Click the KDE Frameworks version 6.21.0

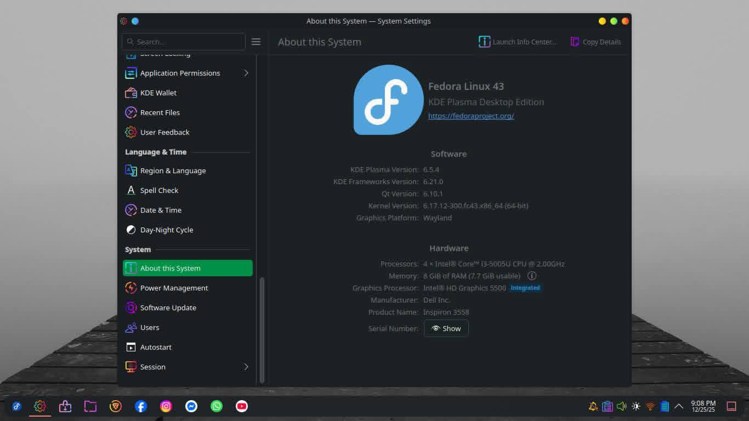click(x=433, y=181)
